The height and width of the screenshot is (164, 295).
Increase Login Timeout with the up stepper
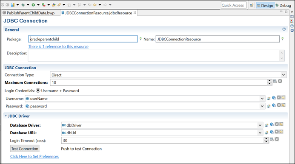click(x=266, y=139)
